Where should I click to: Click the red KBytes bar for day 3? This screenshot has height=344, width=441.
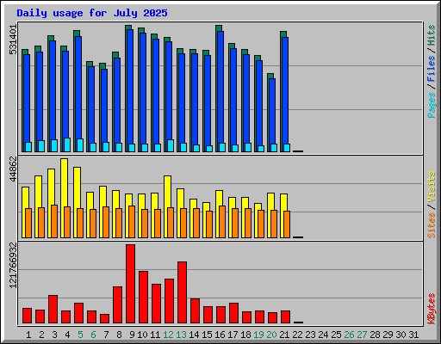tap(53, 309)
